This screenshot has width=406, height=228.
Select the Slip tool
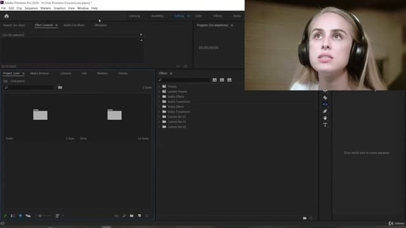(x=325, y=104)
